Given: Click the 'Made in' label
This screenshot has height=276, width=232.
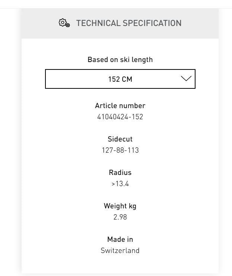Looking at the screenshot, I should [x=120, y=240].
